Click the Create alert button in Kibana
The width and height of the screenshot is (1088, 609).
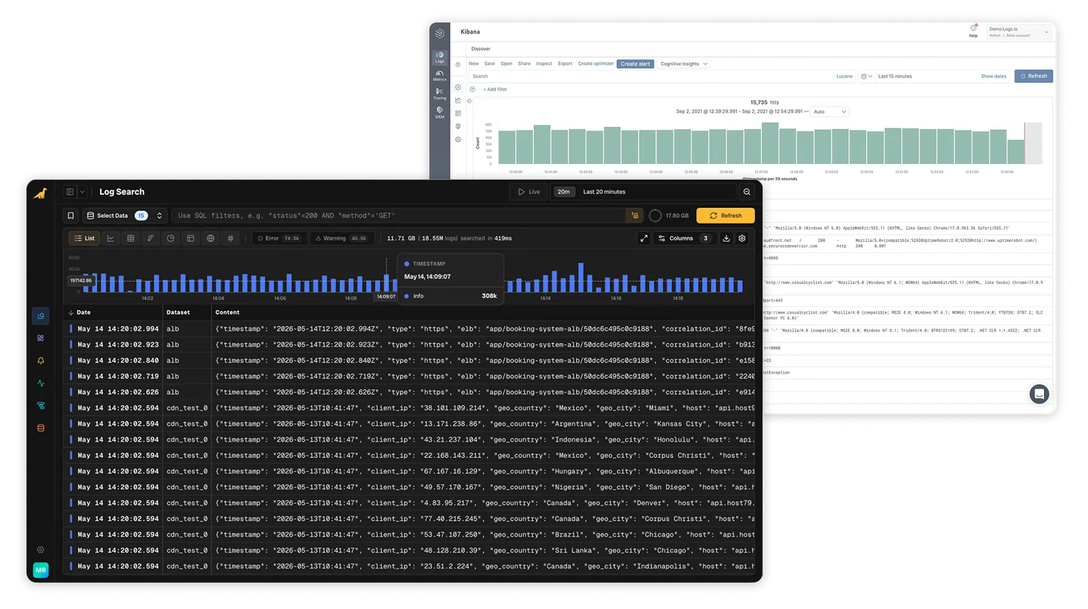coord(635,64)
